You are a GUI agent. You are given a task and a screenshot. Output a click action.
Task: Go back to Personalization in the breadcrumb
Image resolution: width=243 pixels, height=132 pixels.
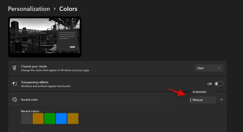[x=29, y=9]
